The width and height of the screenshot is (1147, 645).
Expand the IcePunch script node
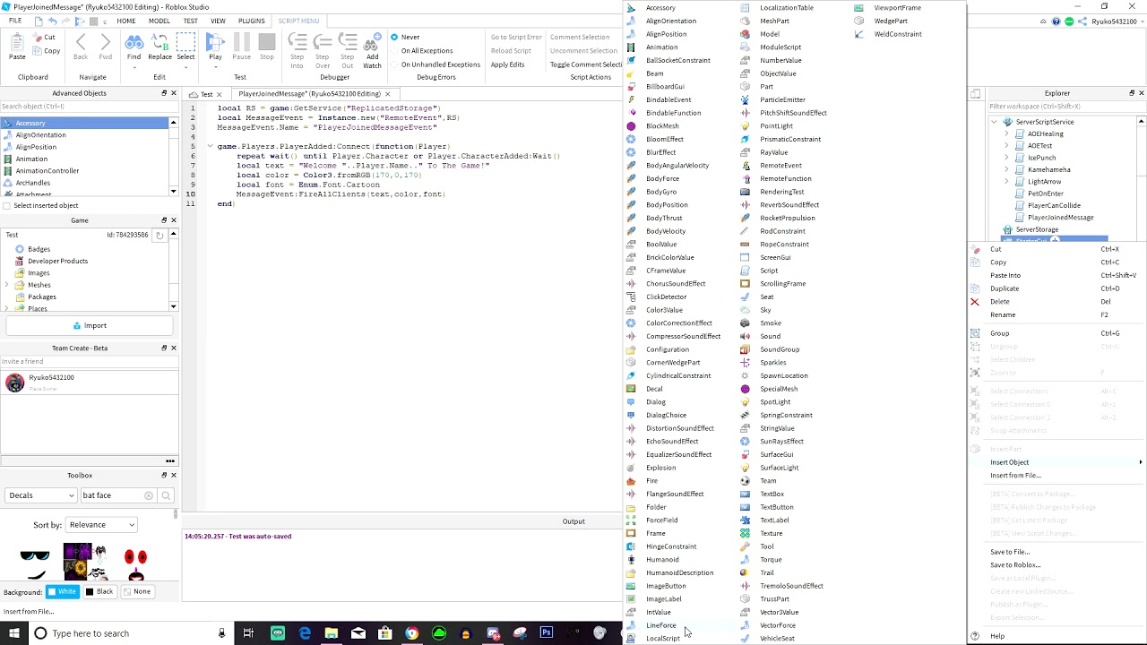(1006, 158)
